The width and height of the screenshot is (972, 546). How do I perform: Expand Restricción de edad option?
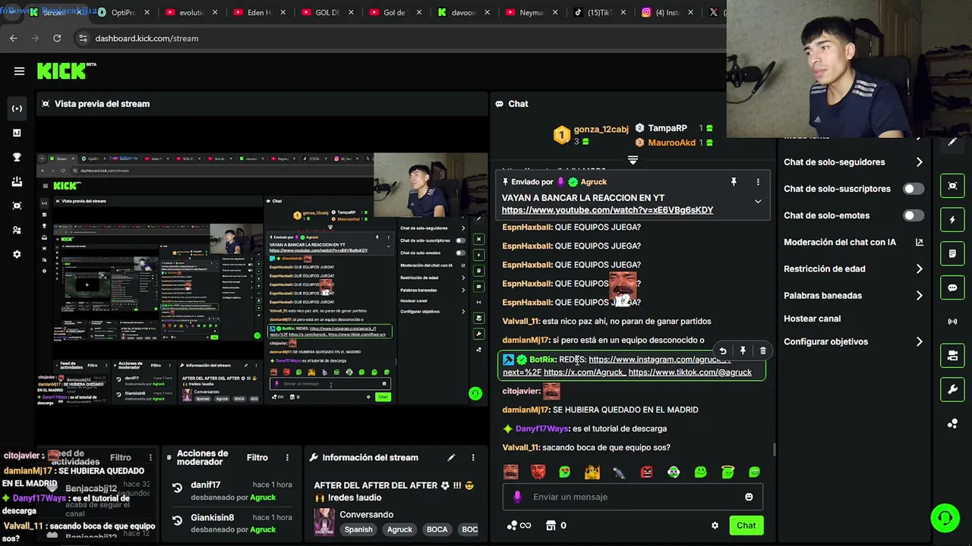point(854,268)
